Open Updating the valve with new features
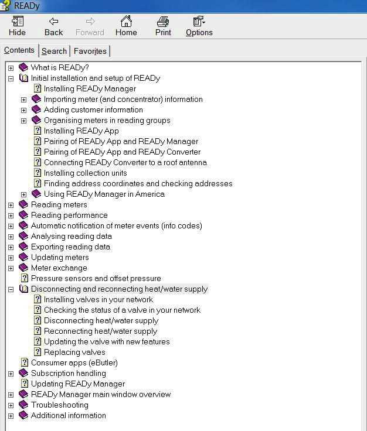Image resolution: width=367 pixels, height=431 pixels. click(x=107, y=341)
